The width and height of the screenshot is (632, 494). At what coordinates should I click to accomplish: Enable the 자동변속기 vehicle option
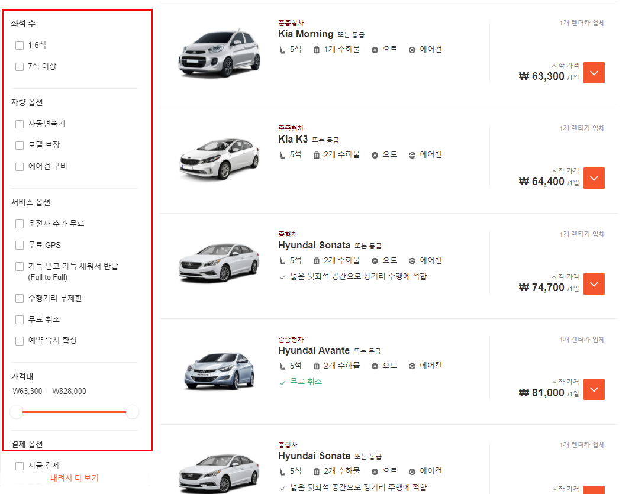(x=20, y=124)
